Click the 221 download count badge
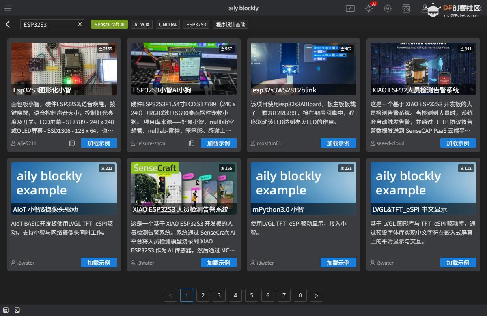The image size is (487, 316). 106,168
